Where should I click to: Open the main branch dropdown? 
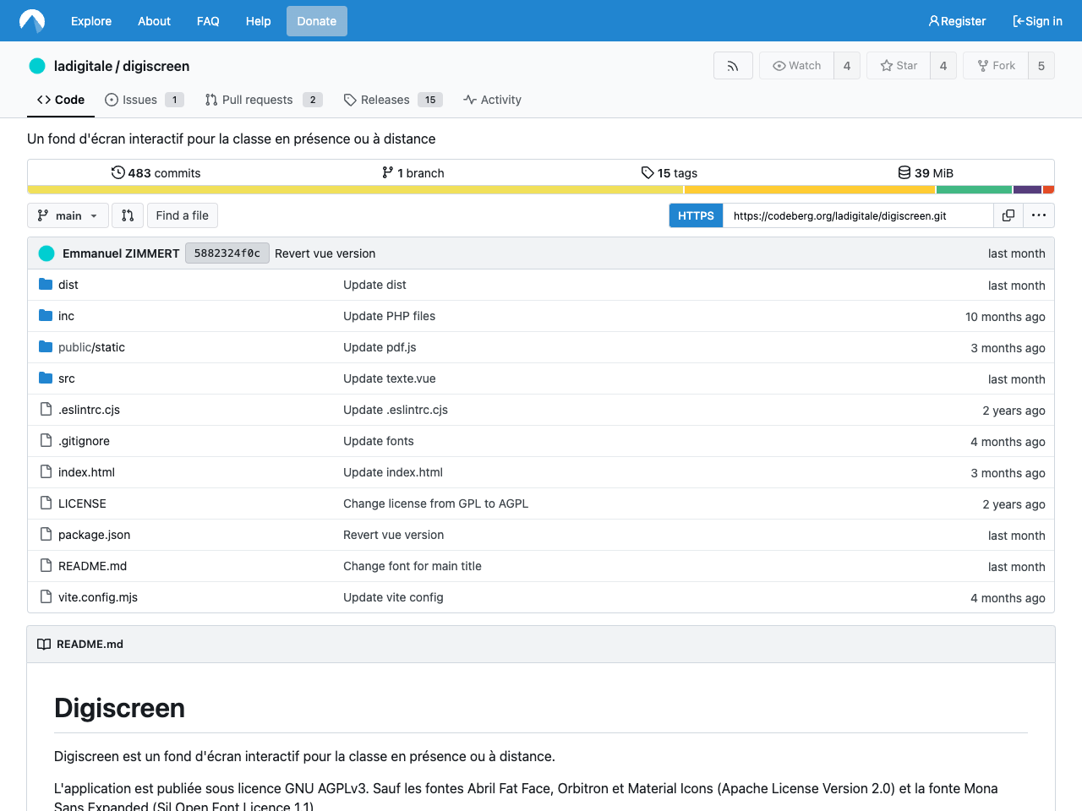pos(68,215)
